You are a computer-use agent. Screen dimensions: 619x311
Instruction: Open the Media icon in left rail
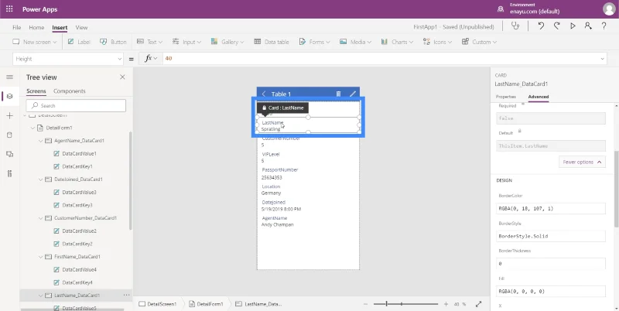point(10,154)
